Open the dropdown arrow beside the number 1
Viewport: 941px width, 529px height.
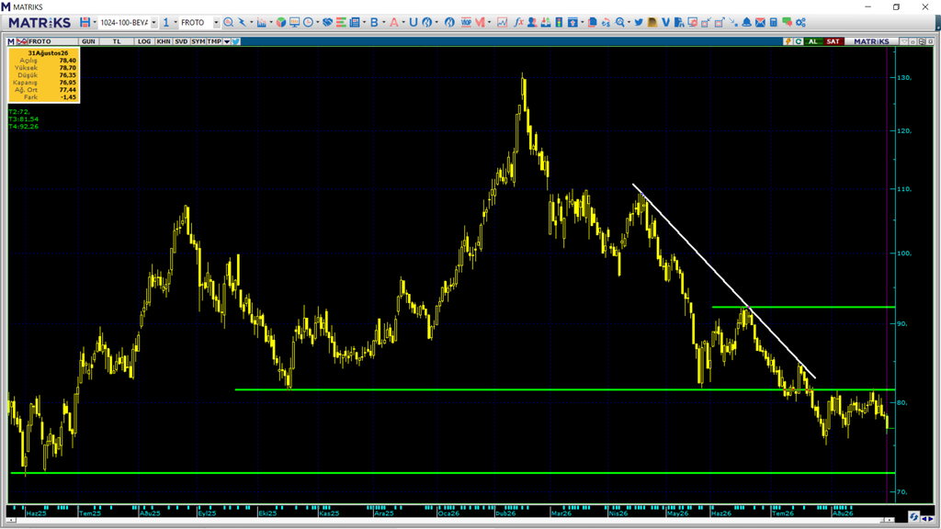click(x=176, y=22)
